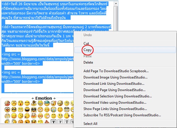Click the italic T formatting button
Viewport: 177px width, 128px height.
pos(60,122)
